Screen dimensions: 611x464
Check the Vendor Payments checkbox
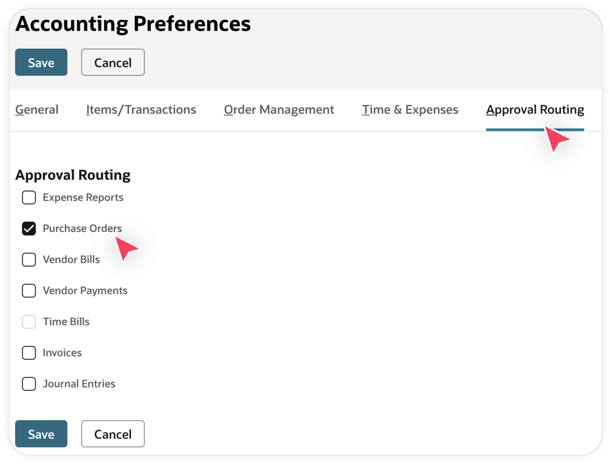pyautogui.click(x=29, y=291)
